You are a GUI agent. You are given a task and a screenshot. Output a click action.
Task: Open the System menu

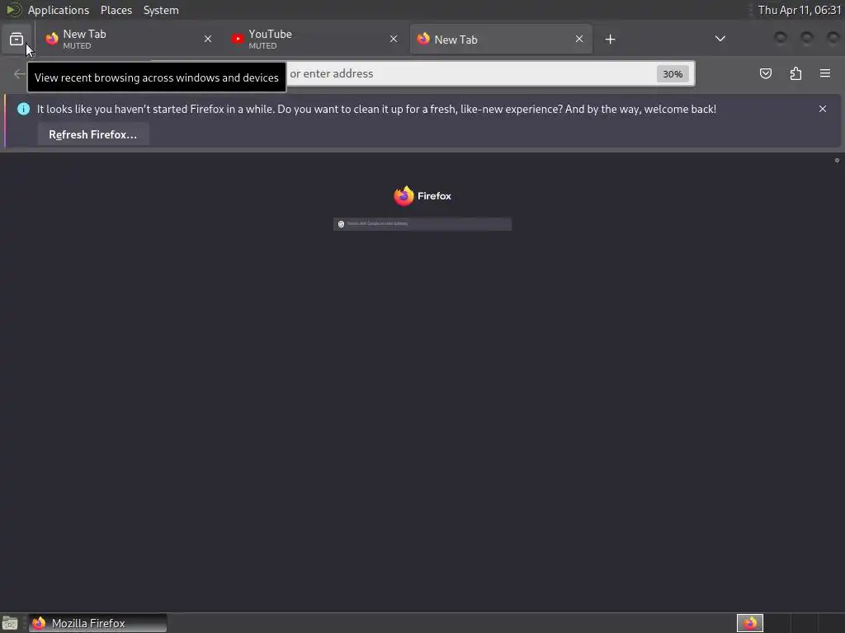coord(161,10)
